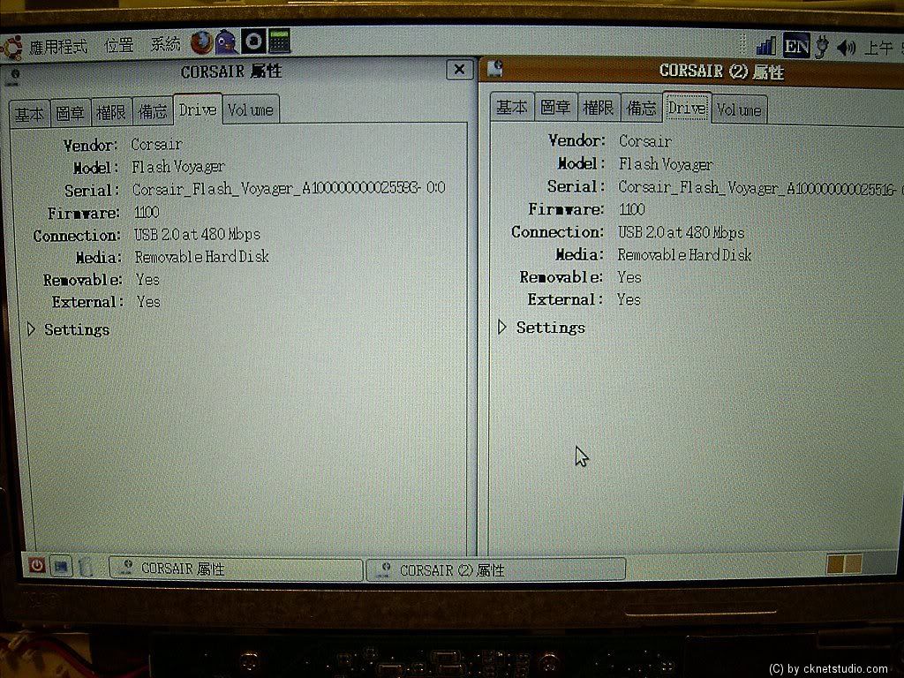
Task: Open the calculator launcher in the top panel
Action: pyautogui.click(x=279, y=41)
